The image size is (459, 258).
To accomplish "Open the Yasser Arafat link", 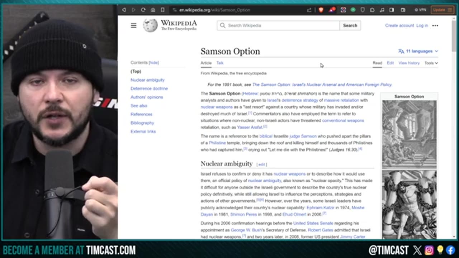I will (x=250, y=127).
